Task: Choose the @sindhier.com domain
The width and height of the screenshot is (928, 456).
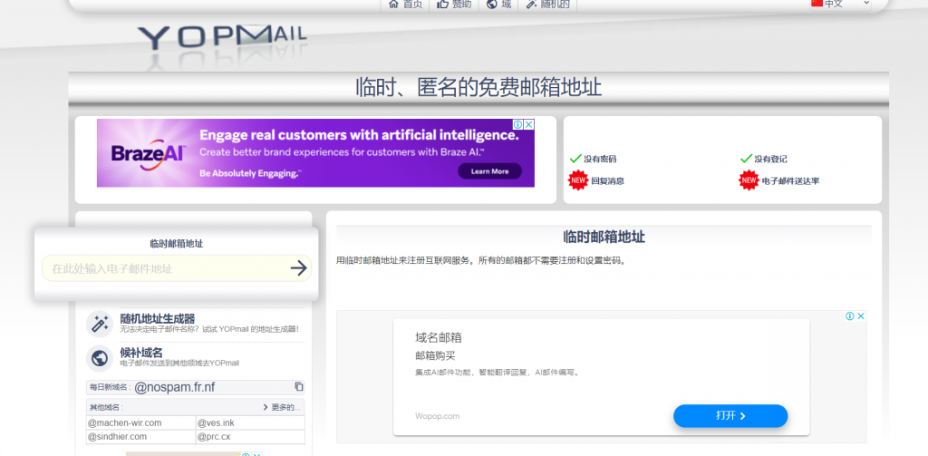Action: coord(118,436)
